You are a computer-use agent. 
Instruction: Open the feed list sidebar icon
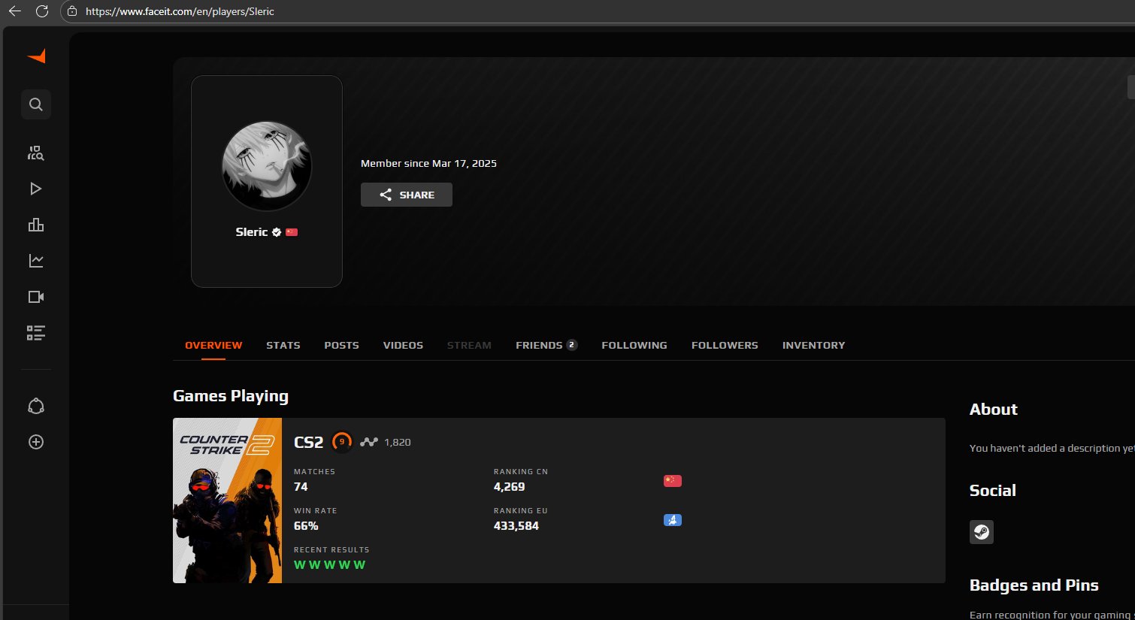pos(36,333)
